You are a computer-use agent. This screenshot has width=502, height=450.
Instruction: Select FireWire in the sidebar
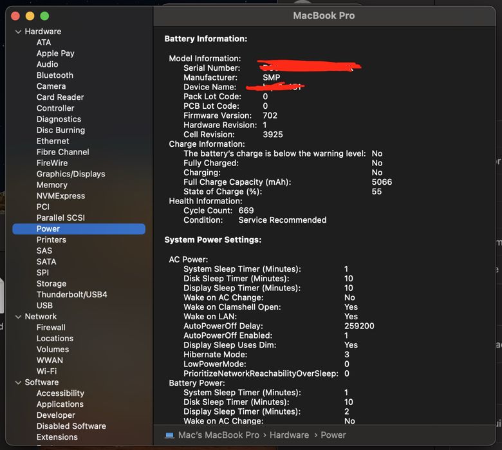click(x=52, y=163)
